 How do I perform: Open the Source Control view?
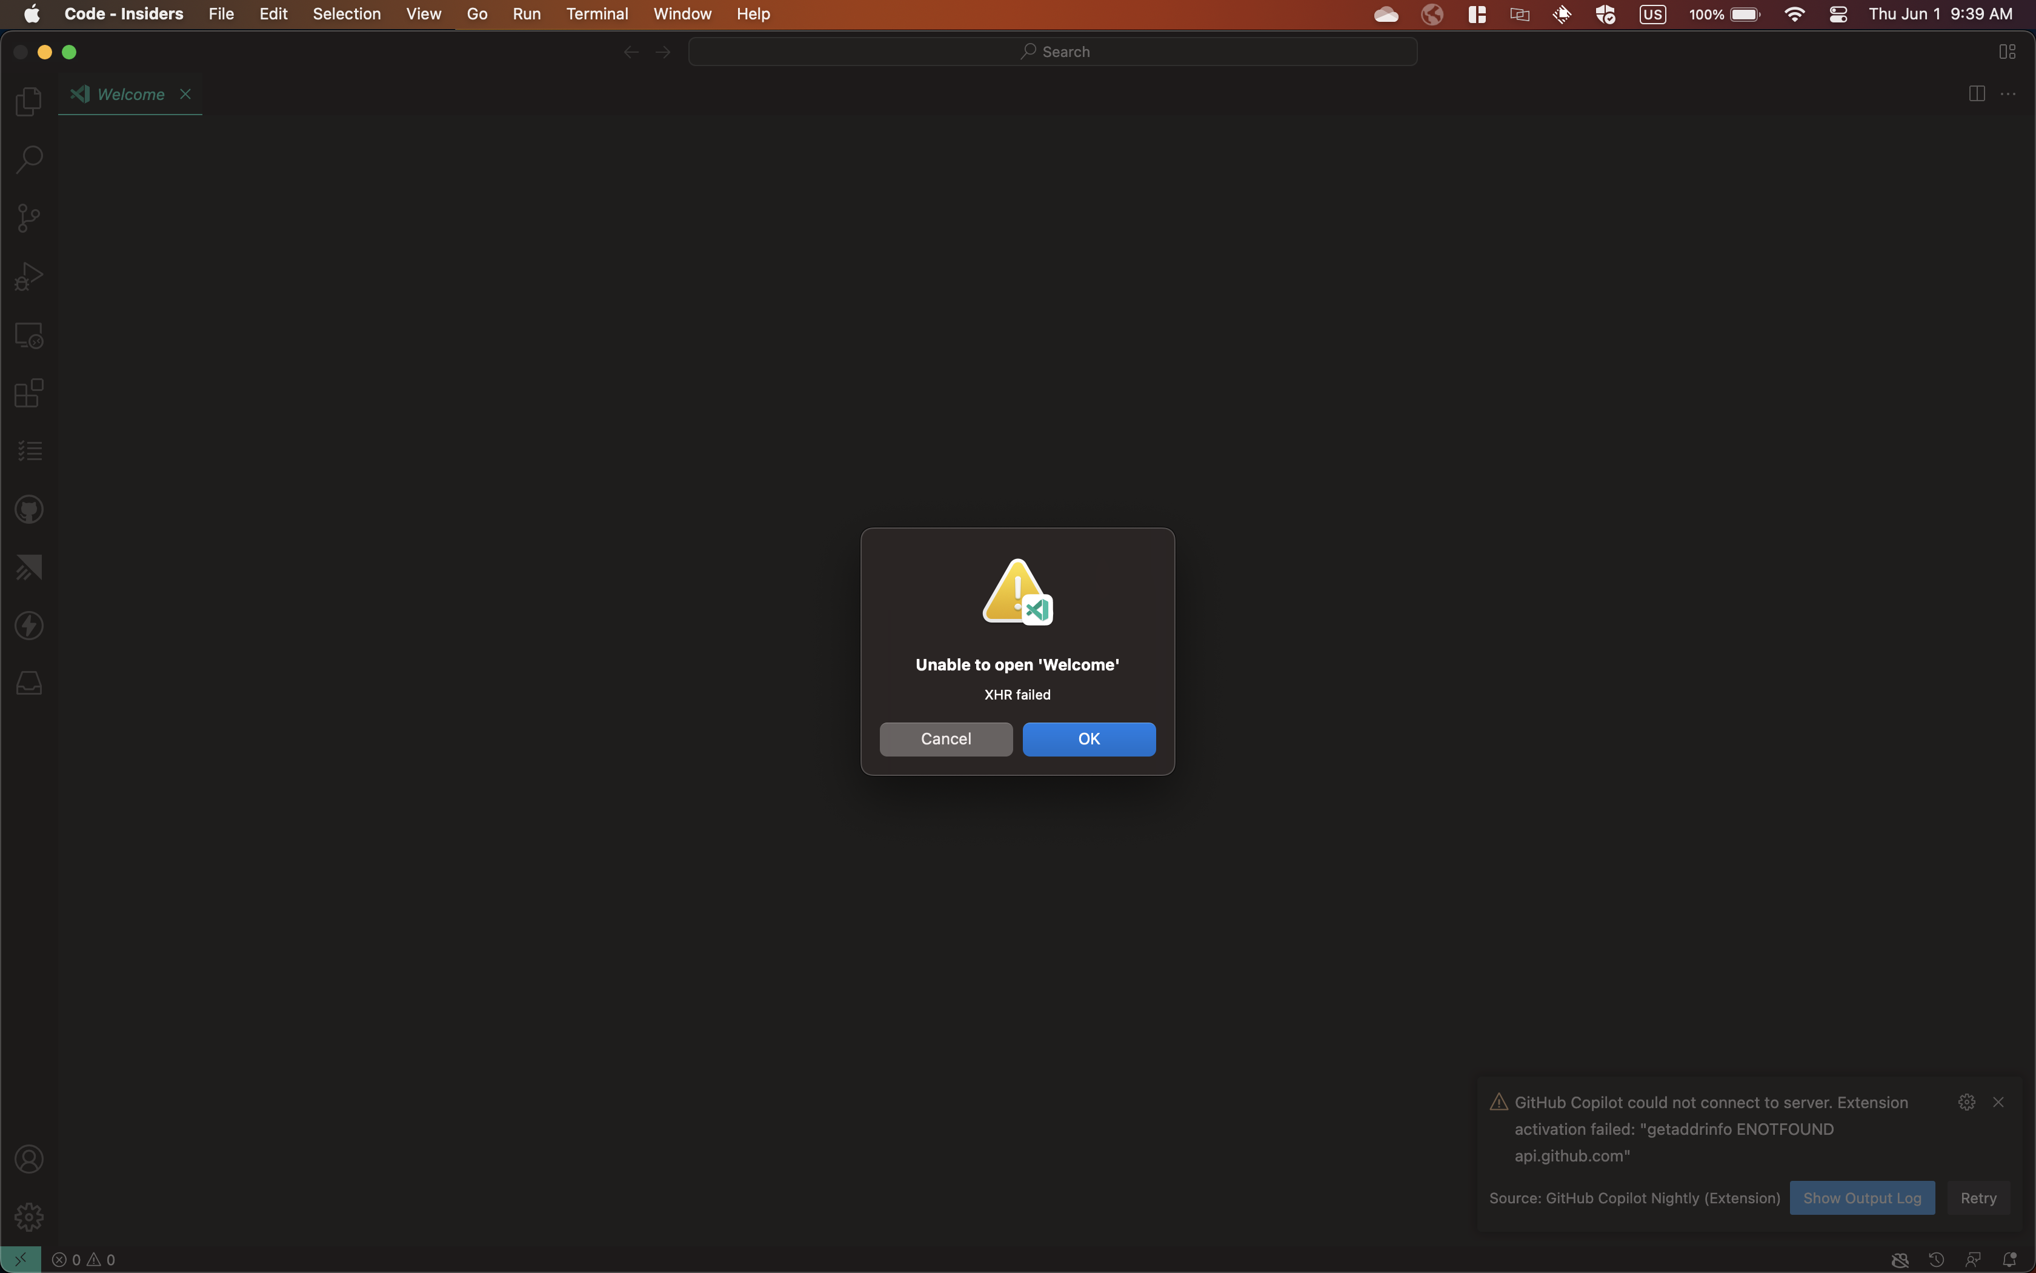pos(28,217)
